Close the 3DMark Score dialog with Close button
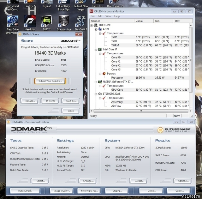The image size is (202, 199). [x=71, y=111]
